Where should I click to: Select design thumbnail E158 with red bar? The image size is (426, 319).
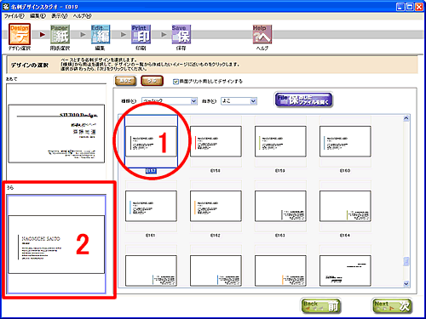(x=216, y=141)
